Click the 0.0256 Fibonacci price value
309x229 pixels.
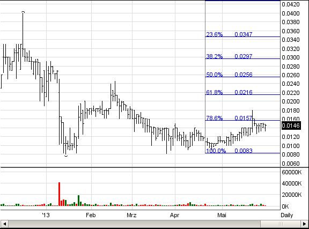click(x=244, y=75)
